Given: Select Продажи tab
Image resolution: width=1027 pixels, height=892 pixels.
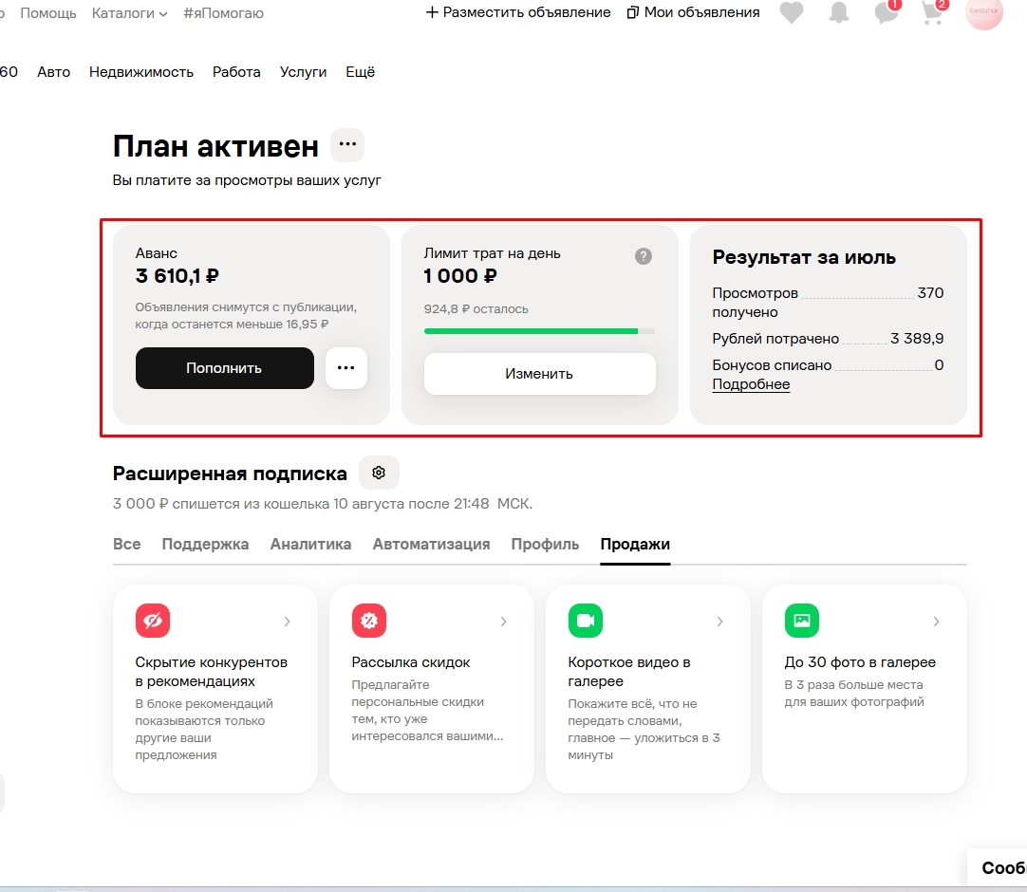Looking at the screenshot, I should 635,545.
